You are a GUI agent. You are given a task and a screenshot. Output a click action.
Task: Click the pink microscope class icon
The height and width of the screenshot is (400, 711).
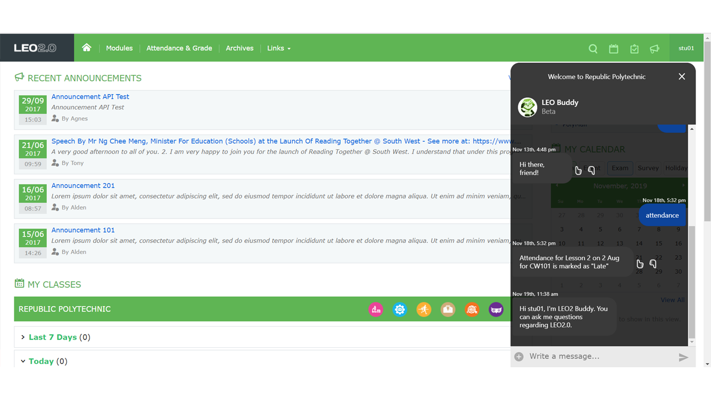click(x=376, y=309)
